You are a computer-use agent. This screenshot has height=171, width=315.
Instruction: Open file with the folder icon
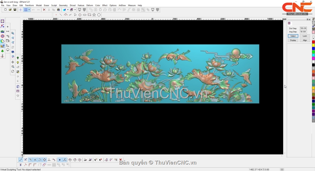(10, 10)
